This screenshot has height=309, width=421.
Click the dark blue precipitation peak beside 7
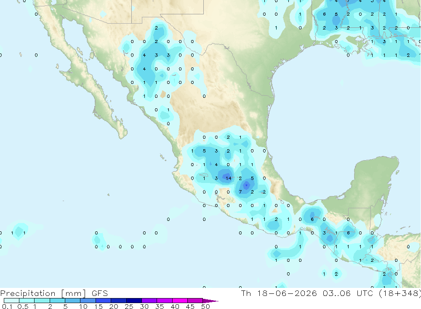(246, 185)
